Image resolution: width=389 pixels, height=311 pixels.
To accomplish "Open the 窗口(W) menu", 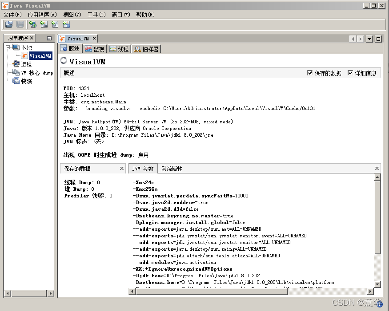I will [x=121, y=15].
